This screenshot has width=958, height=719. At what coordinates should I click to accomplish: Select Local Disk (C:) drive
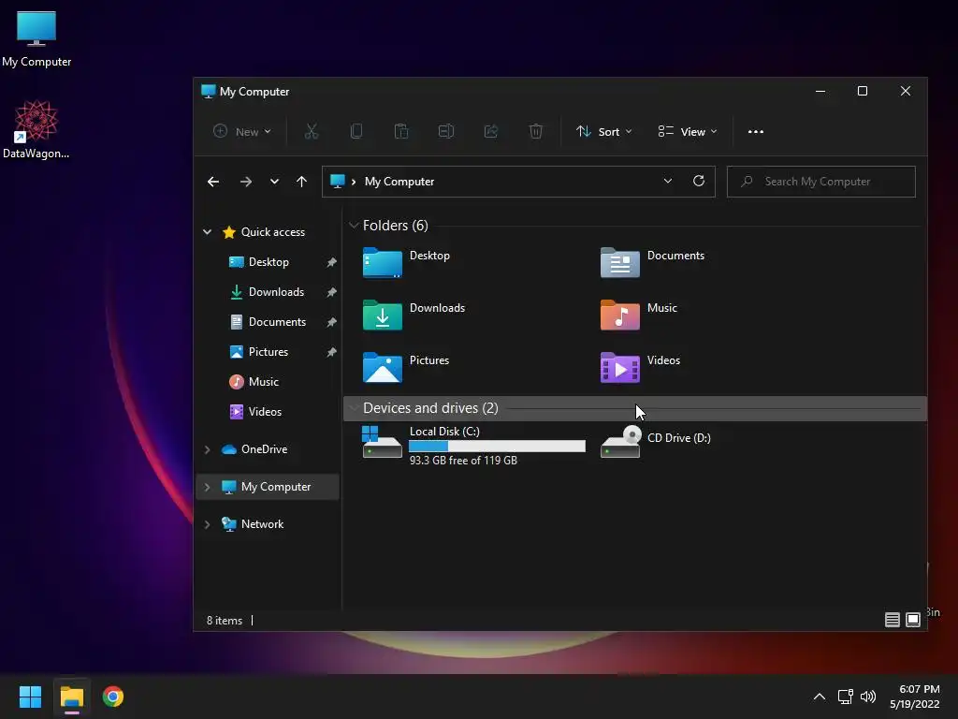(x=473, y=446)
